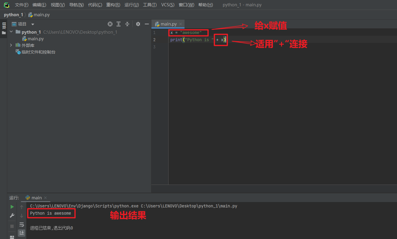Open 代码(C) menu
This screenshot has height=239, width=397.
(95, 5)
